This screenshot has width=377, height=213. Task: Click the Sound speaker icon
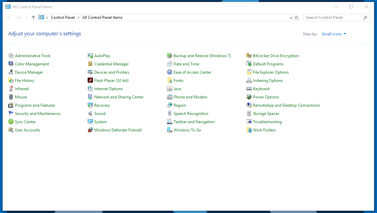tap(90, 113)
